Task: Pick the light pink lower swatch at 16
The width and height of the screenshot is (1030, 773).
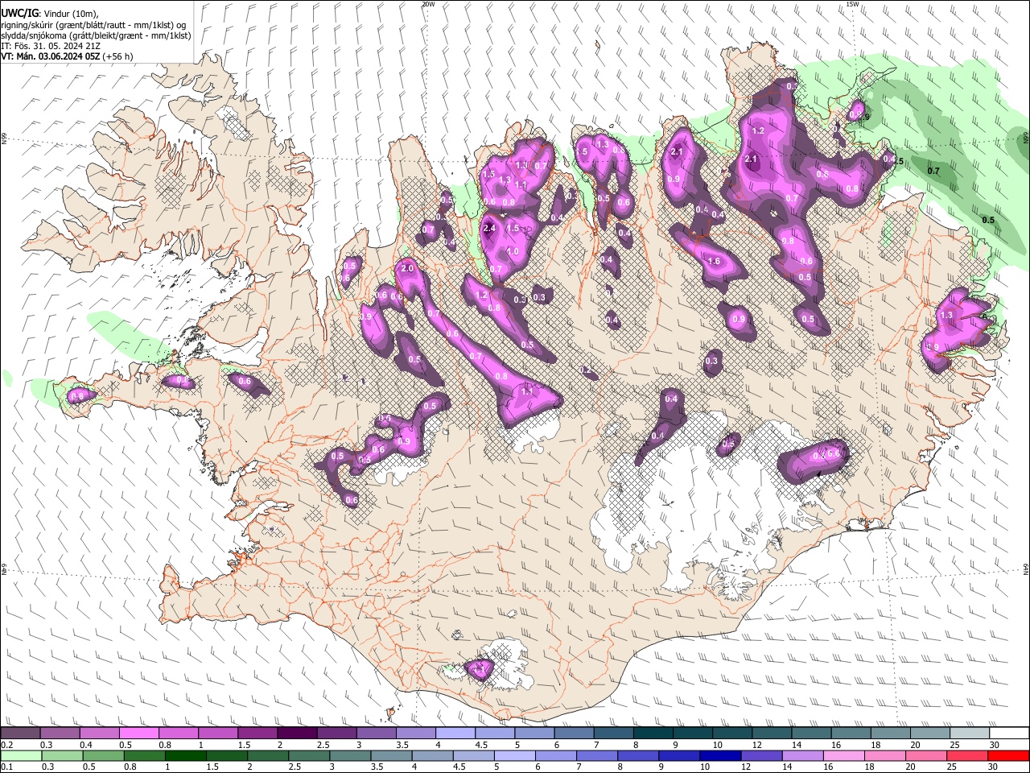Action: 844,755
